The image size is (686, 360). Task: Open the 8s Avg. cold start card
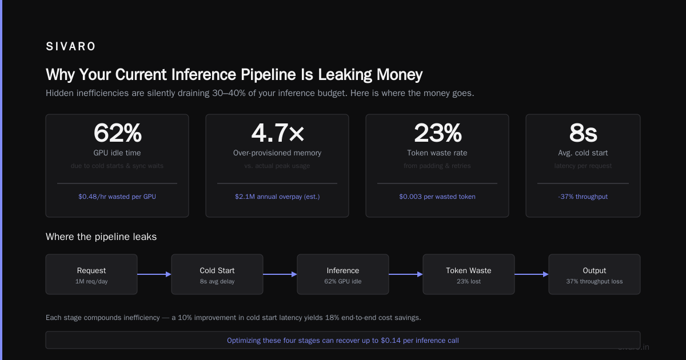point(583,166)
